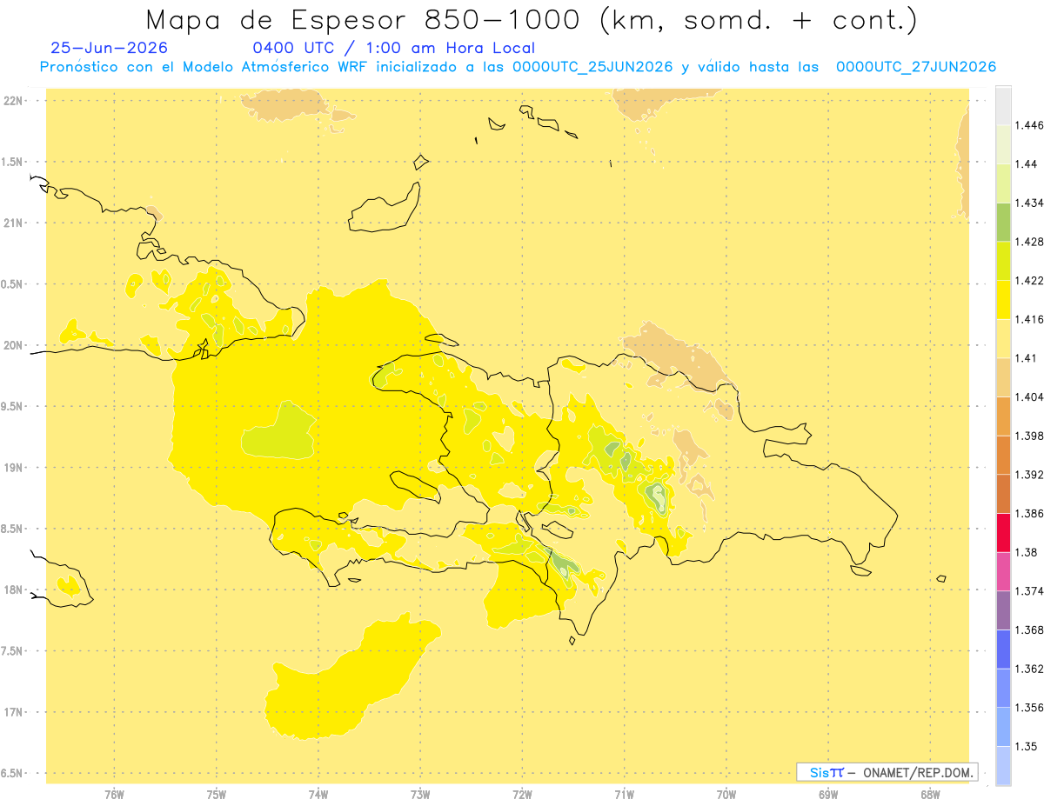Click the pink colorbar segment between 1.374 and 1.38
The image size is (1044, 806).
[x=1003, y=571]
